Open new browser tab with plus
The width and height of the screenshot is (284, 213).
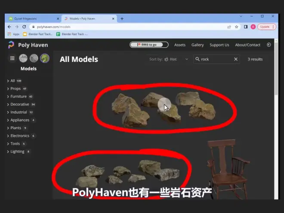(x=122, y=19)
